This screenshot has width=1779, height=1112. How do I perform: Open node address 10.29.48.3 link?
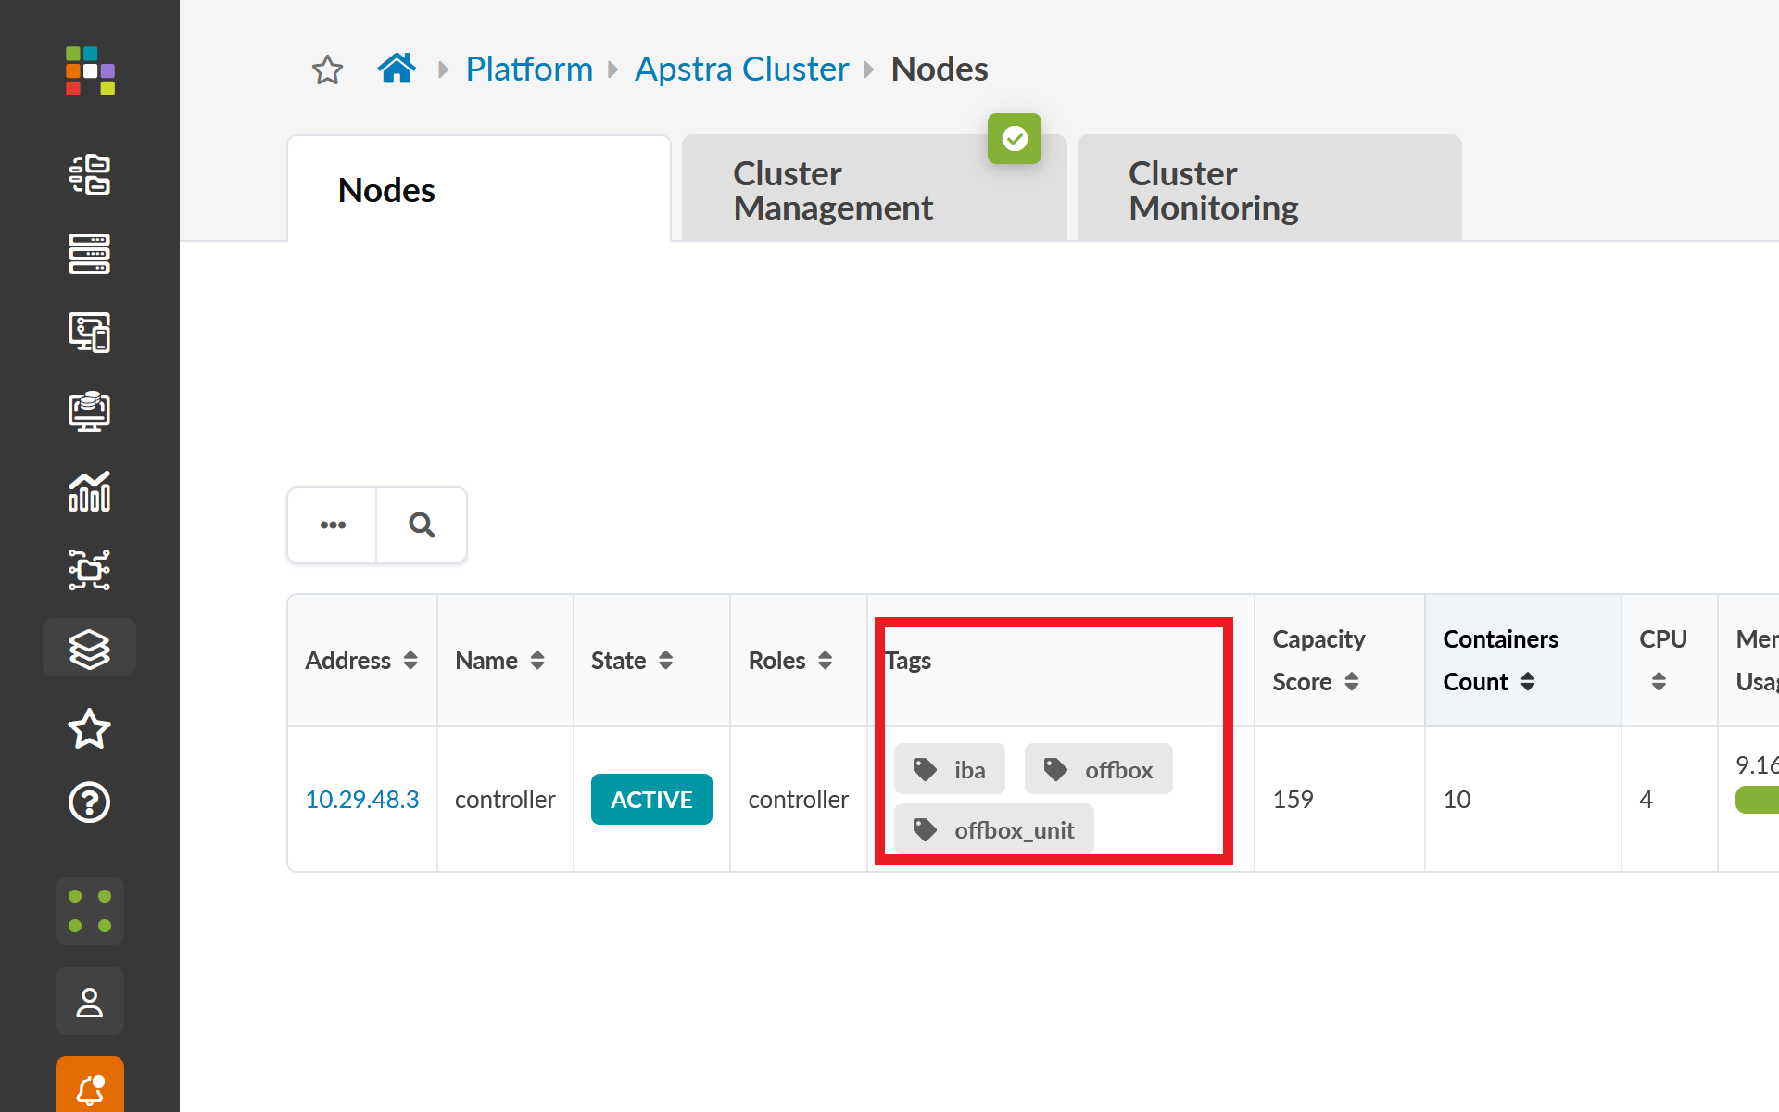[362, 799]
